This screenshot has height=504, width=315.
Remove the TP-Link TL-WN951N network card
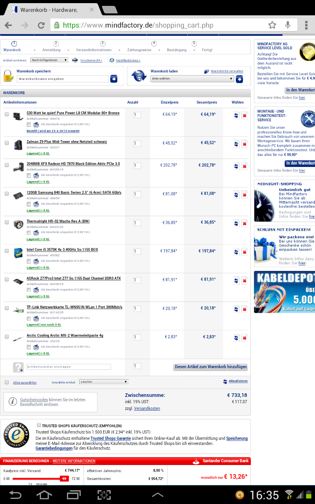pos(245,309)
